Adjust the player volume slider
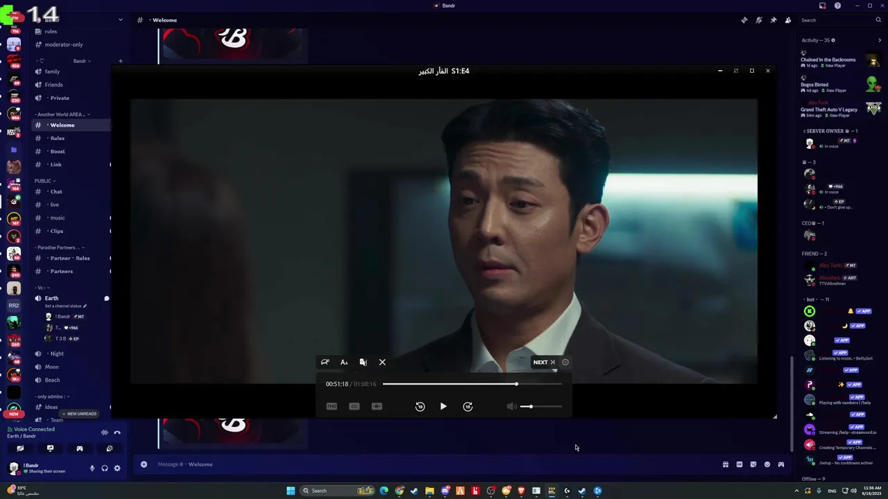888x499 pixels. 540,407
